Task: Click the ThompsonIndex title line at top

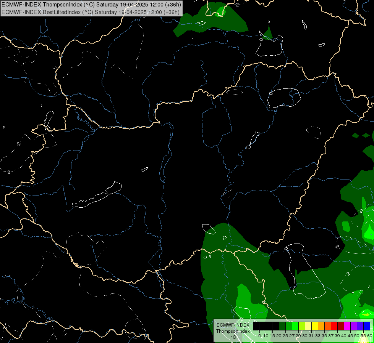Action: tap(91, 5)
